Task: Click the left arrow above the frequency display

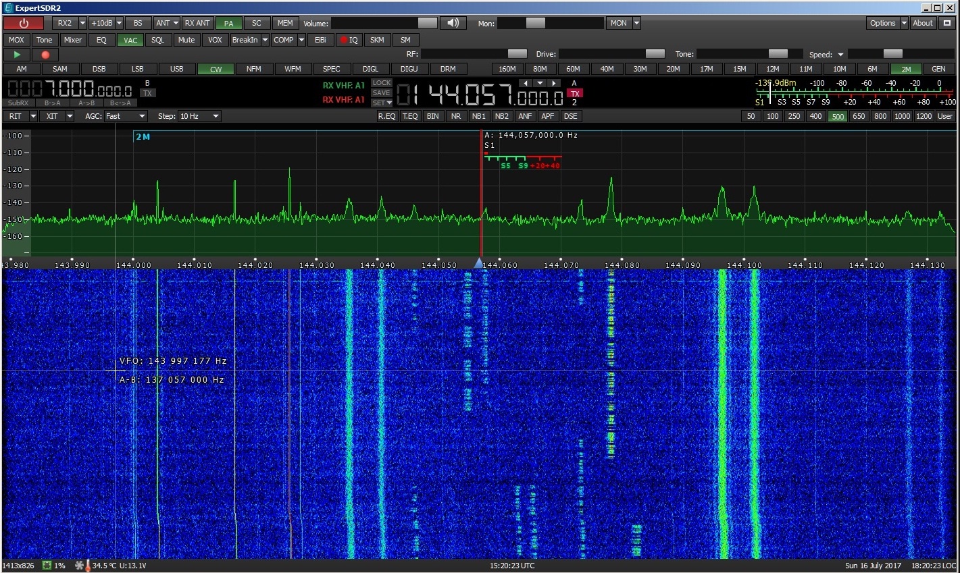Action: (x=526, y=83)
